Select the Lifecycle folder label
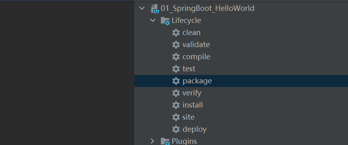Screen dimensions: 348x145 tap(186, 21)
